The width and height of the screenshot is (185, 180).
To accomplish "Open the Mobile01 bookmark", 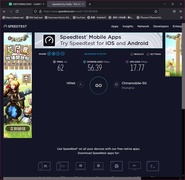I will click(x=97, y=17).
